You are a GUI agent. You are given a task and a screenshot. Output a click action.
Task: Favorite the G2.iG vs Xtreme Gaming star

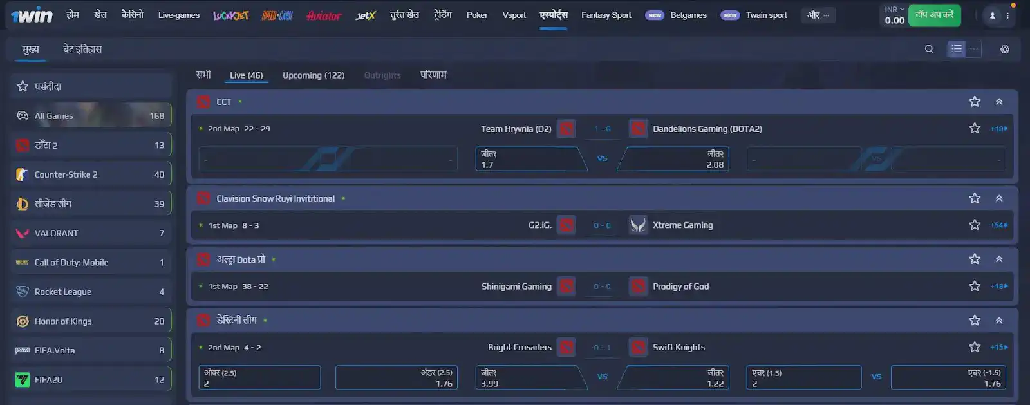tap(975, 225)
